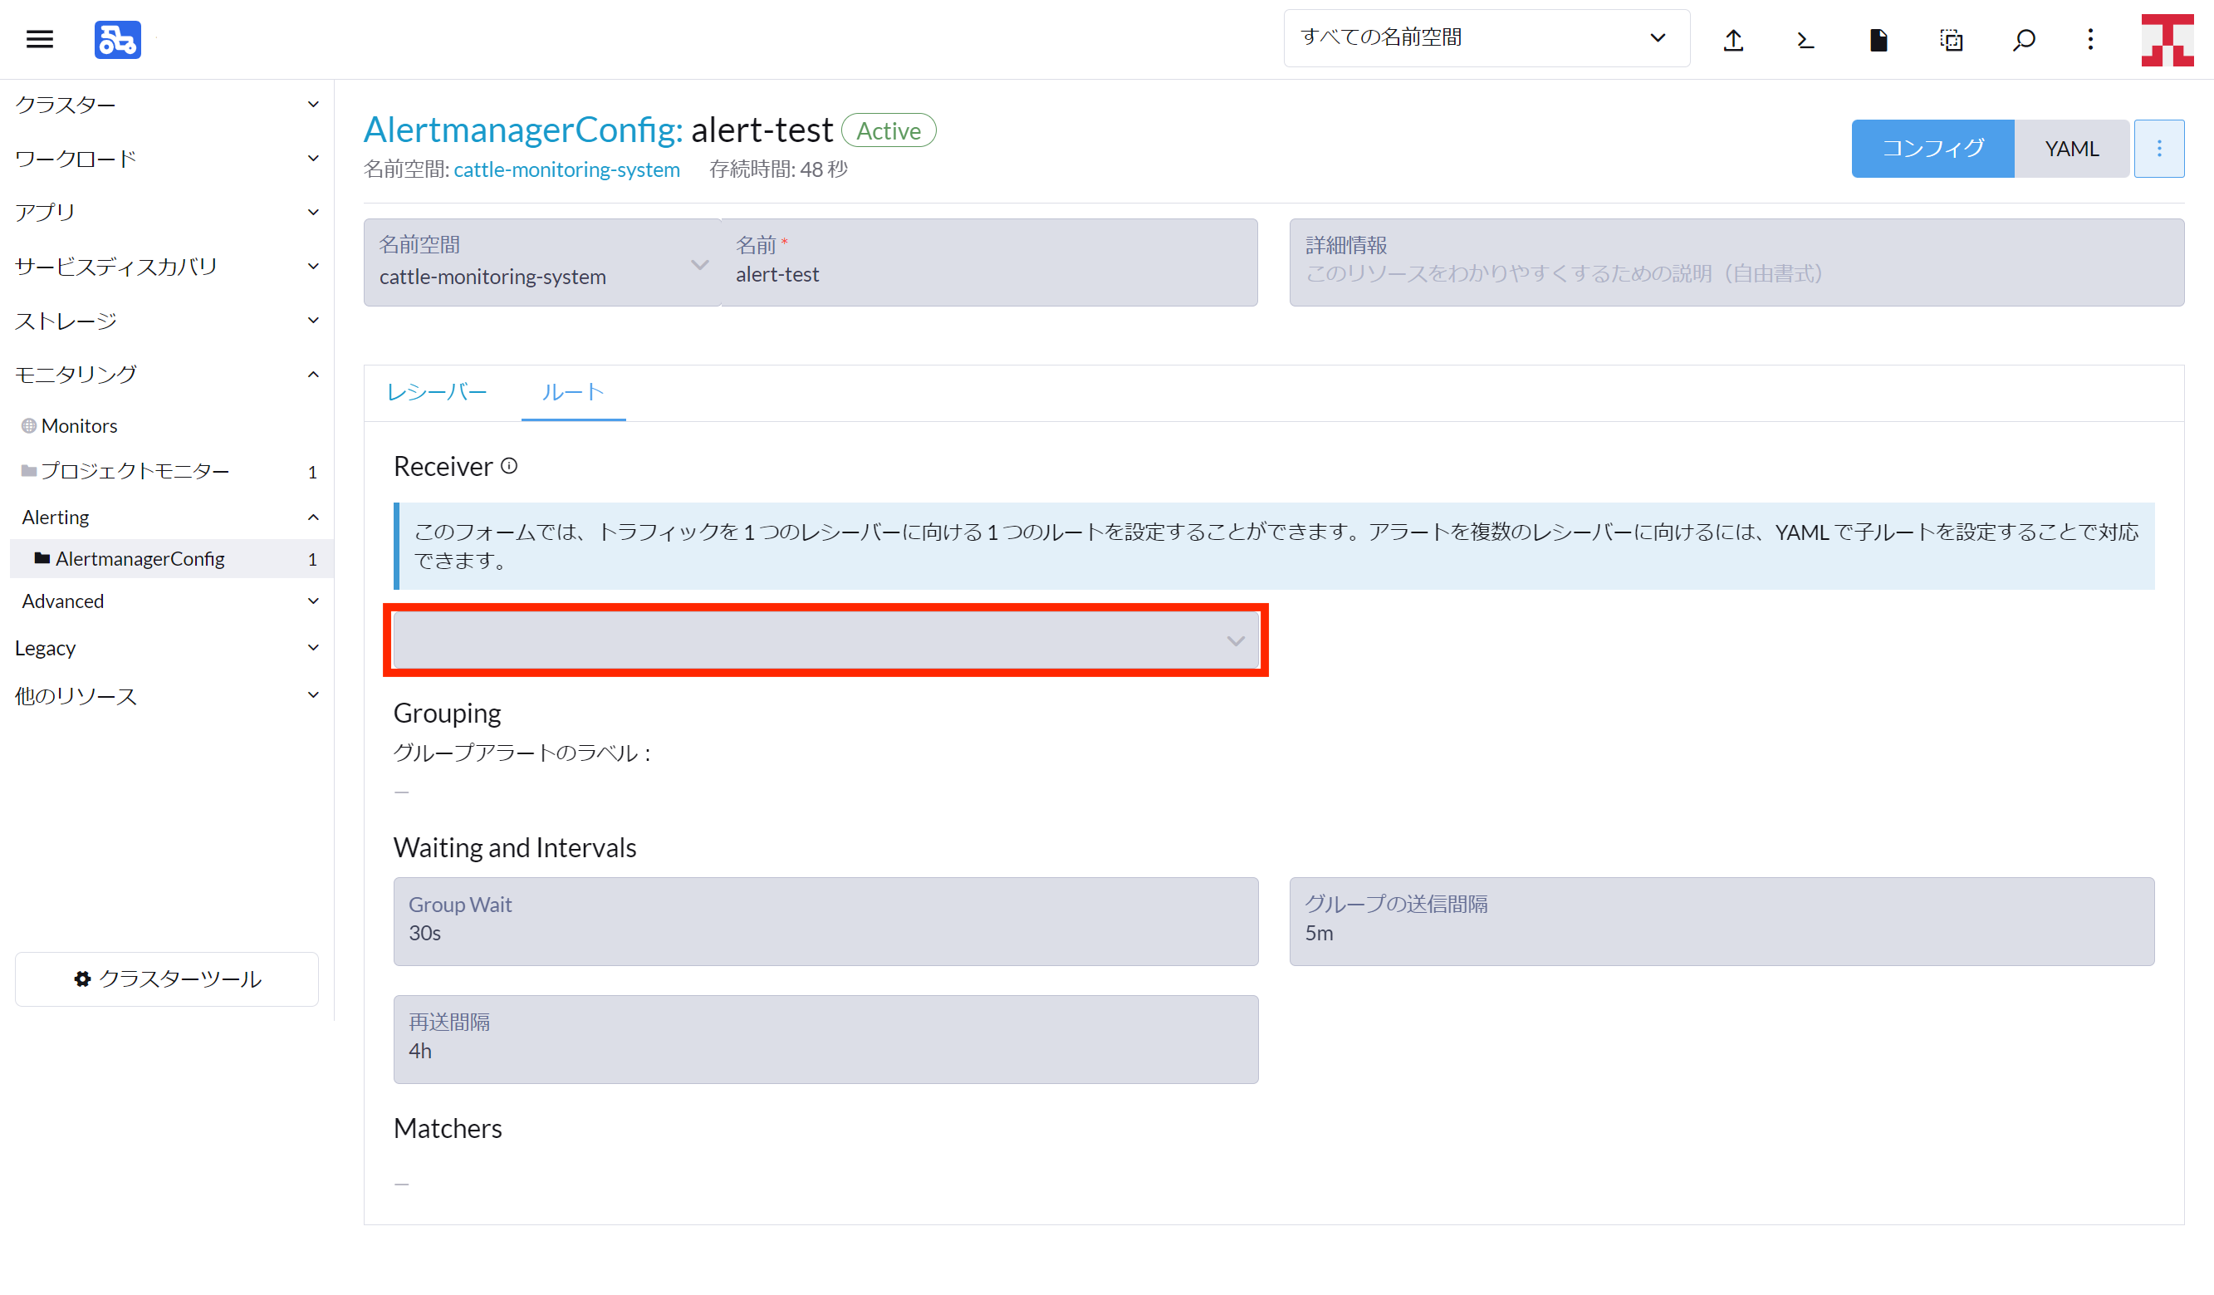The image size is (2214, 1295).
Task: Click the Monitors globe icon
Action: click(x=29, y=425)
